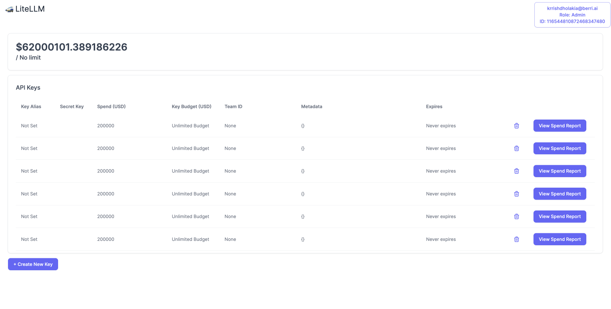Click the Create New Key button
Image resolution: width=611 pixels, height=309 pixels.
[x=33, y=264]
